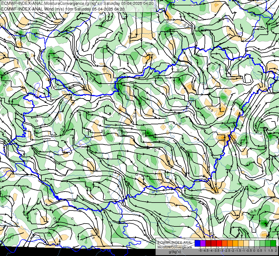Click the -3.5 tick label on legend scale

(216, 251)
